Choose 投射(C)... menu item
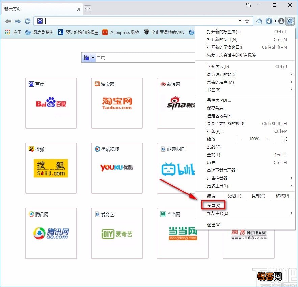 point(245,147)
